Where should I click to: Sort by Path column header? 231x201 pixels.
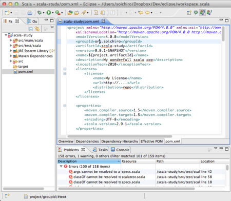(178, 162)
